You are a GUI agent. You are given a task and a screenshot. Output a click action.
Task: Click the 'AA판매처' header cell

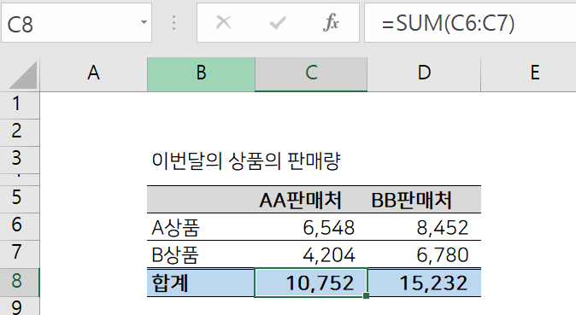(x=311, y=200)
